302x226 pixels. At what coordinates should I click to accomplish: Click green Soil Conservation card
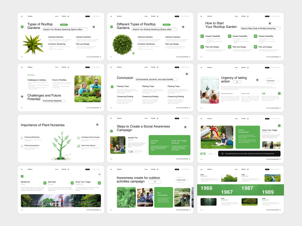coord(164,197)
